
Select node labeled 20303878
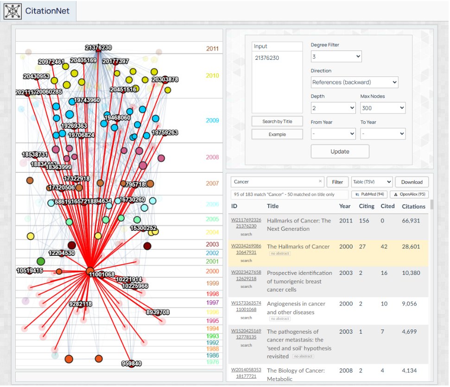[x=165, y=80]
